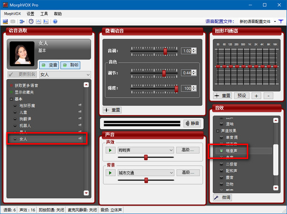This screenshot has width=287, height=214.
Task: Click the 强度 strength slider handle
Action: coord(176,89)
